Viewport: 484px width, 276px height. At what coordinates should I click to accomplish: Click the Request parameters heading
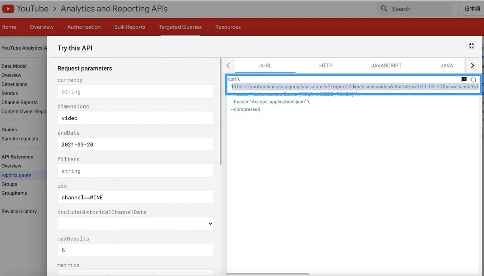(85, 69)
